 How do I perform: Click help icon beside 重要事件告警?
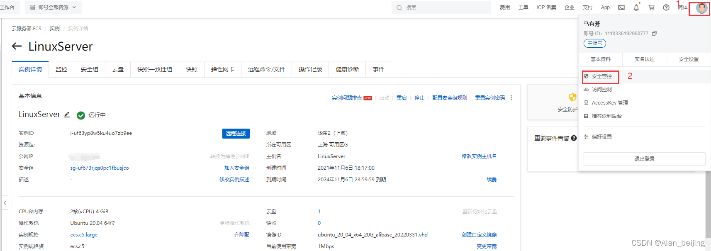(574, 138)
